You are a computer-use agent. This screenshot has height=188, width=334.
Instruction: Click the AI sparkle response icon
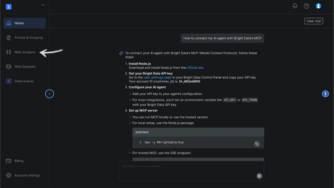click(121, 53)
